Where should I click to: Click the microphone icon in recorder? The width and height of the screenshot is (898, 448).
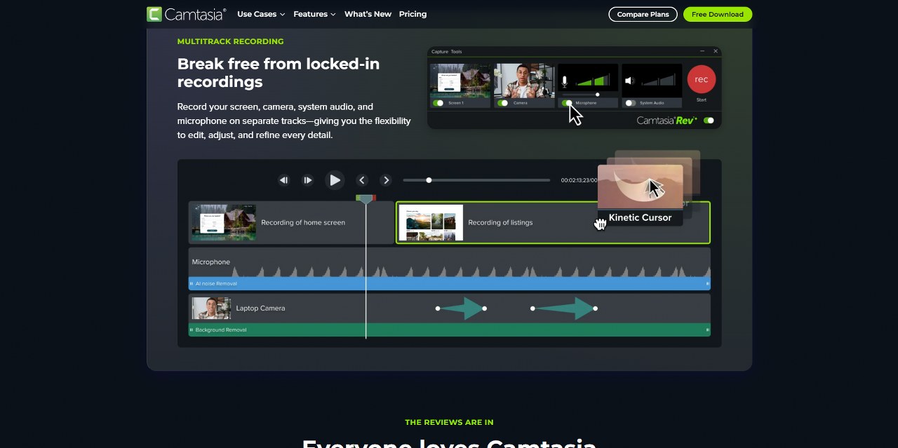564,81
